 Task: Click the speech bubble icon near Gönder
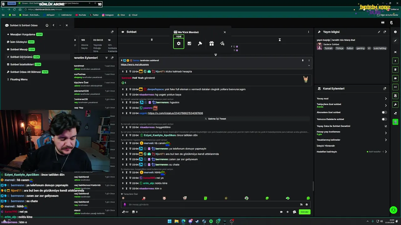point(281,212)
